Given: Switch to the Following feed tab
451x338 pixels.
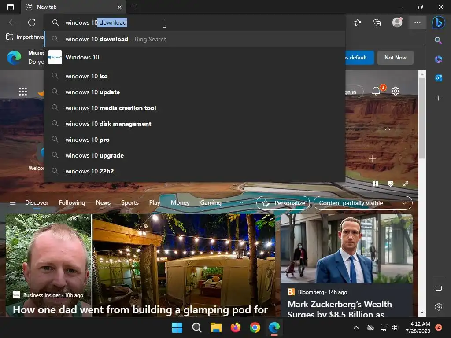Looking at the screenshot, I should point(72,202).
